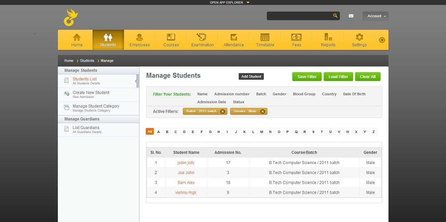The width and height of the screenshot is (446, 222).
Task: Remove the Gender : Male filter
Action: [x=263, y=111]
